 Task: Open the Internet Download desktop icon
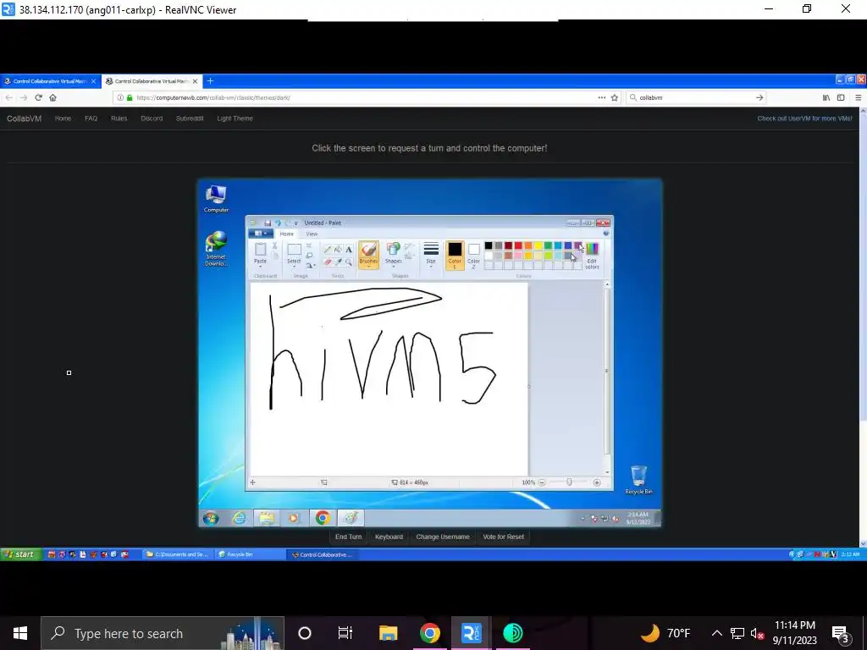pyautogui.click(x=216, y=249)
